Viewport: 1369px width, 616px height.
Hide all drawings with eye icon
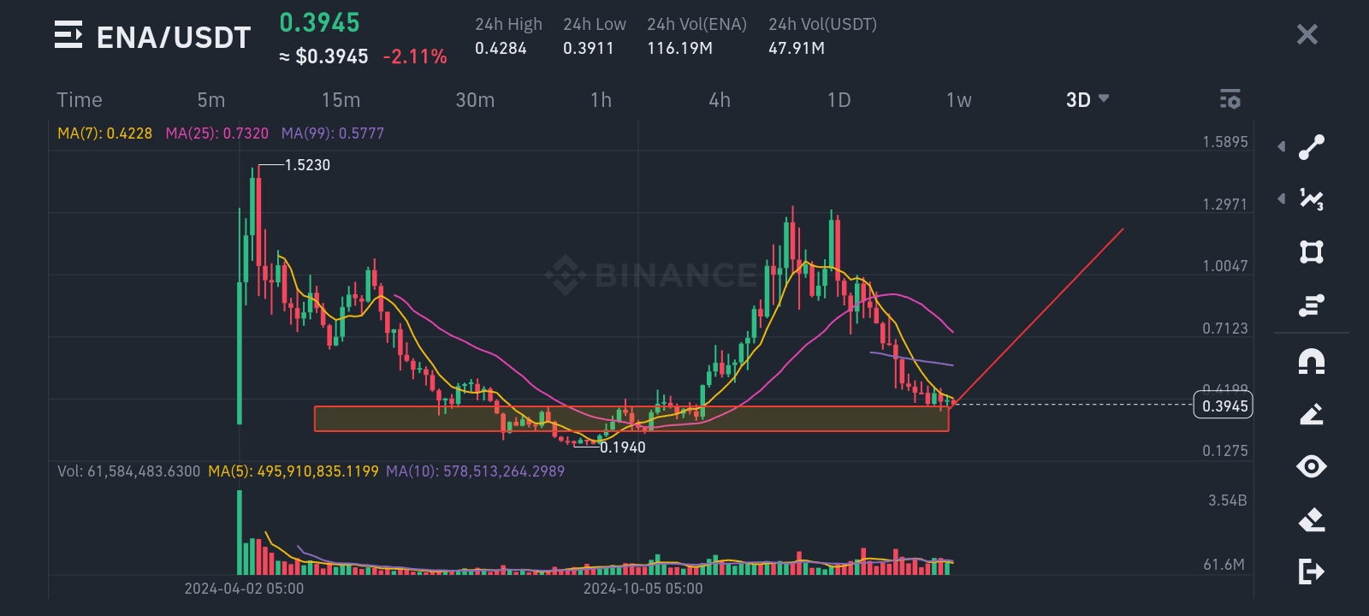click(1312, 466)
